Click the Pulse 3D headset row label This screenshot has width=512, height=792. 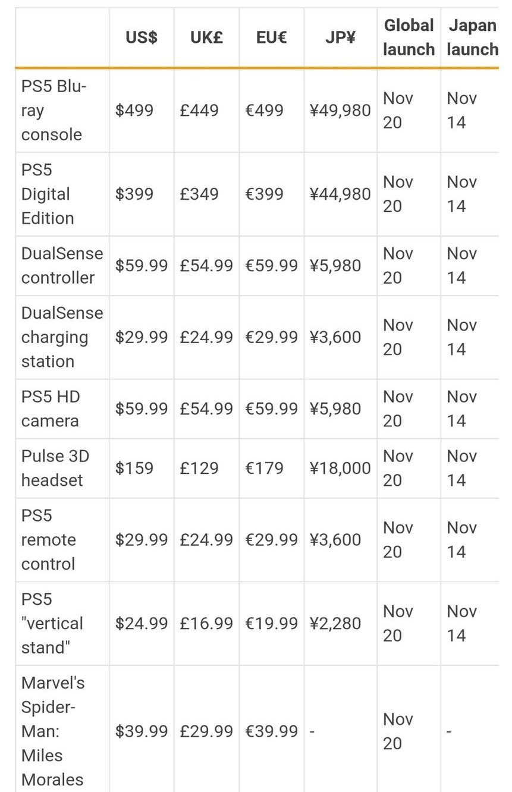point(55,469)
